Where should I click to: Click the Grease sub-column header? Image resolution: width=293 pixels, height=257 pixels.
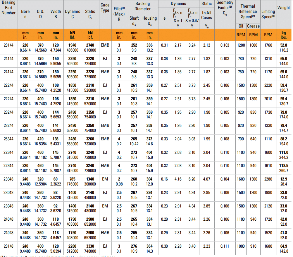tap(253, 26)
